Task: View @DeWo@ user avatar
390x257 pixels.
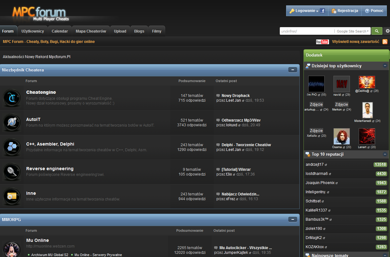Action: tap(367, 82)
